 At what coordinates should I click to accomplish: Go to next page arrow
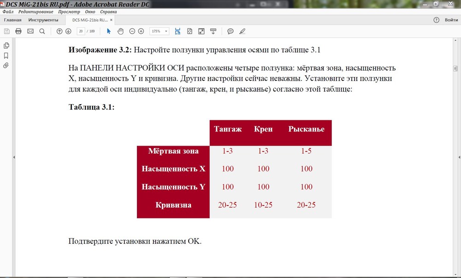click(x=68, y=31)
